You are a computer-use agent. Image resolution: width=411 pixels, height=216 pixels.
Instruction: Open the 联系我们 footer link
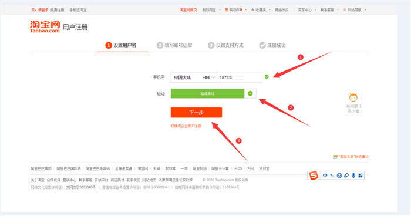pyautogui.click(x=133, y=180)
